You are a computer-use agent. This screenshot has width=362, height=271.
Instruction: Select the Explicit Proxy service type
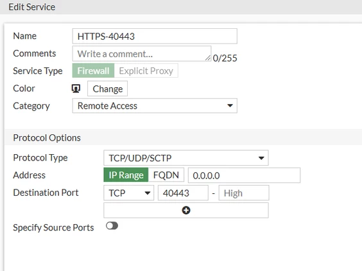click(146, 71)
